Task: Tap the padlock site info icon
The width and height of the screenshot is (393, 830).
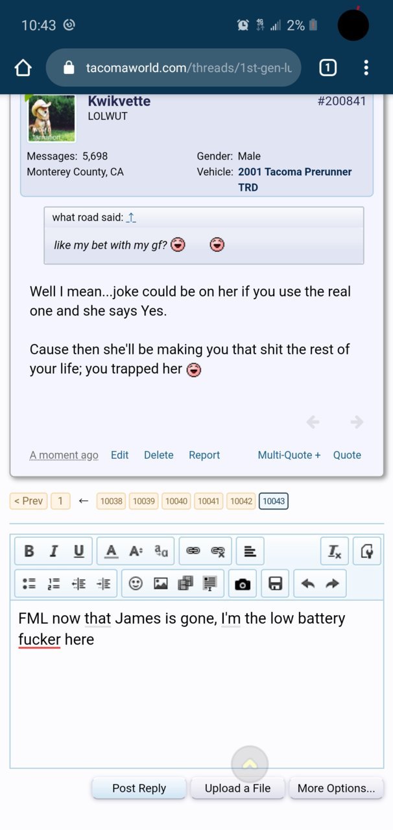Action: pyautogui.click(x=69, y=67)
